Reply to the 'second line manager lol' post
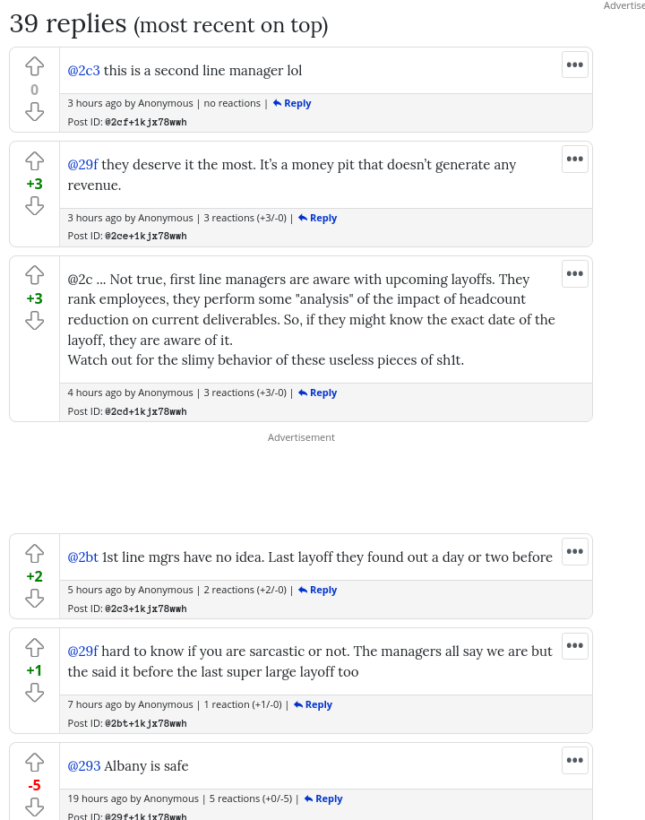This screenshot has height=820, width=645. [292, 103]
